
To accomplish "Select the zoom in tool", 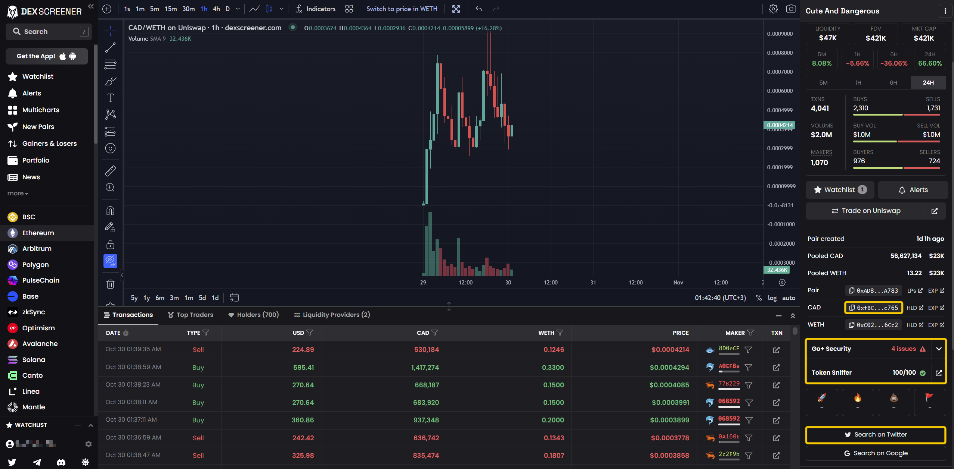I will click(110, 187).
